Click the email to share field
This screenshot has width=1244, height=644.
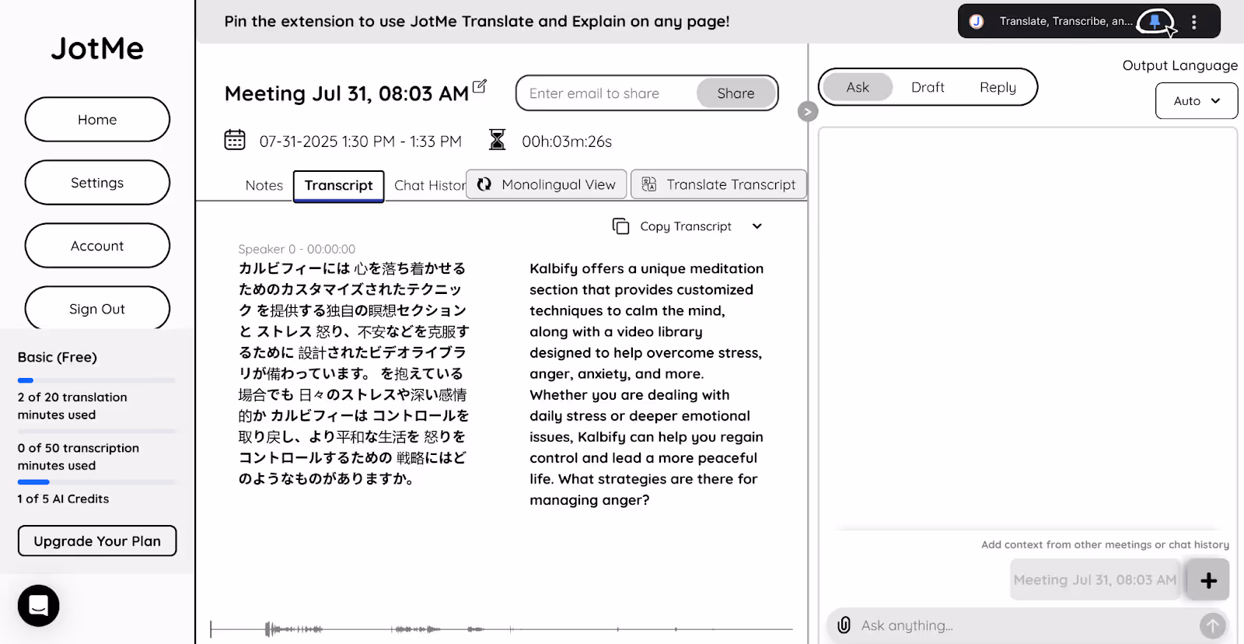[606, 93]
